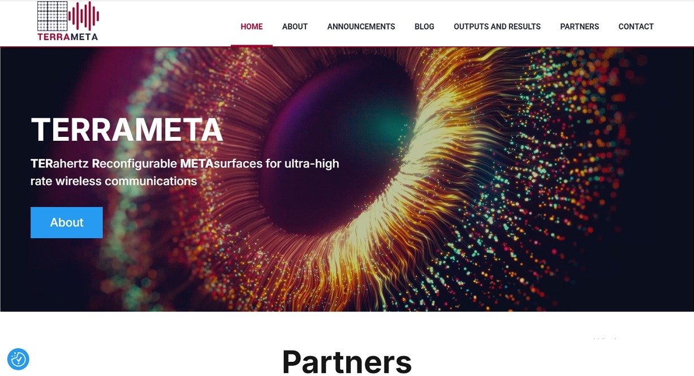Open OUTPUTS AND RESULTS in the navbar
The height and width of the screenshot is (376, 694).
[x=497, y=27]
